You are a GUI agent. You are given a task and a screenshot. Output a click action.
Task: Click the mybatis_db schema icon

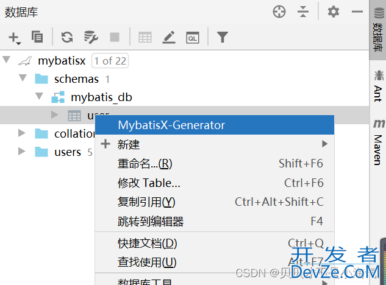tap(58, 97)
